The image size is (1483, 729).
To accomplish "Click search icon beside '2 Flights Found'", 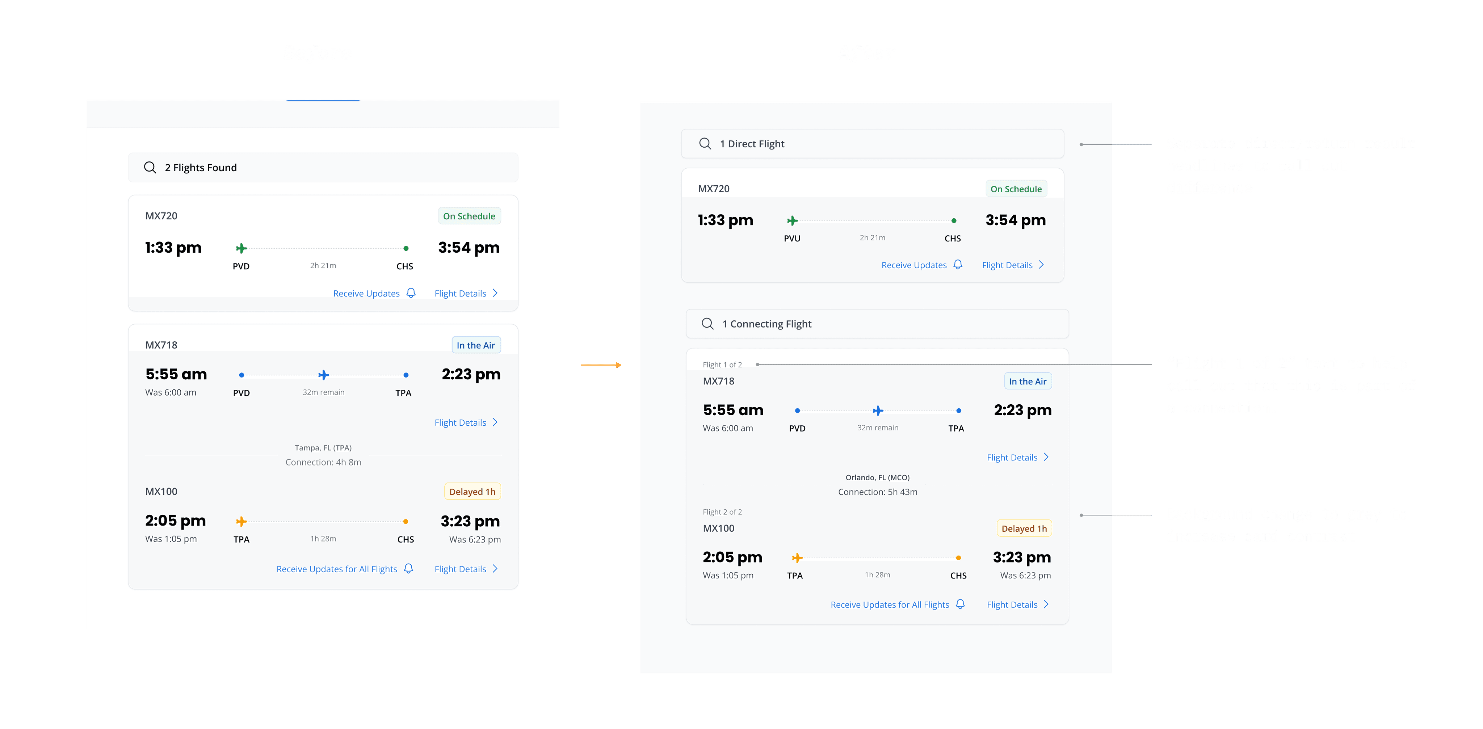I will (x=150, y=168).
